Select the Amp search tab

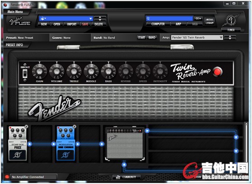point(178,24)
